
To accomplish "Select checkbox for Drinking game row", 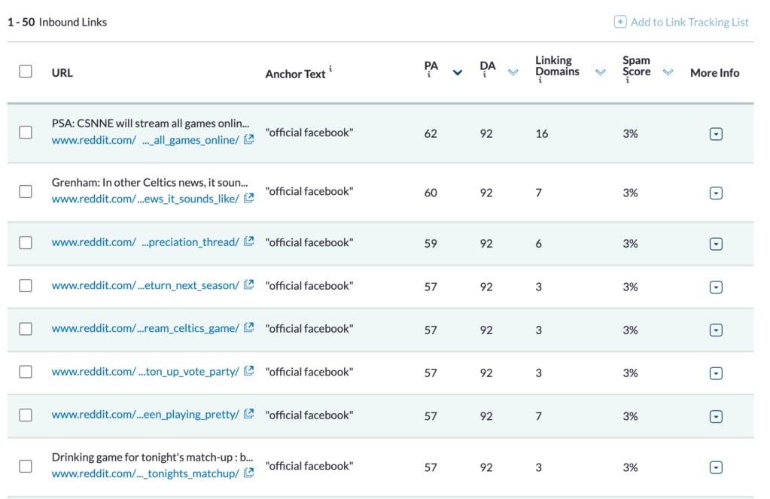I will (26, 466).
